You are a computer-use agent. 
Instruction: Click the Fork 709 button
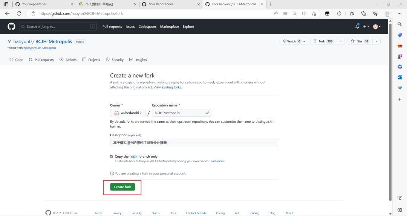[x=324, y=41]
